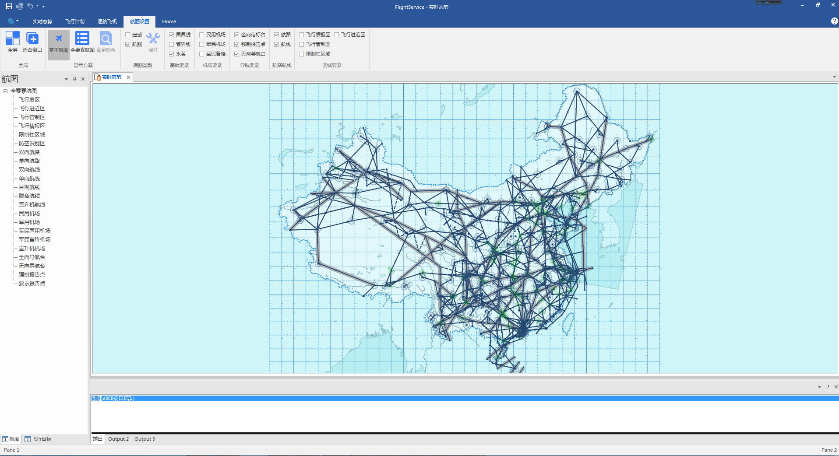Switch to the 通航飞机 ribbon tab
The width and height of the screenshot is (839, 456).
[107, 21]
